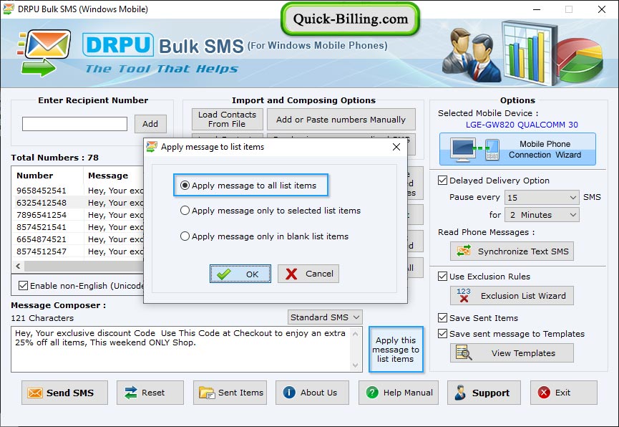Click the red X icon on Cancel
619x427 pixels.
291,274
